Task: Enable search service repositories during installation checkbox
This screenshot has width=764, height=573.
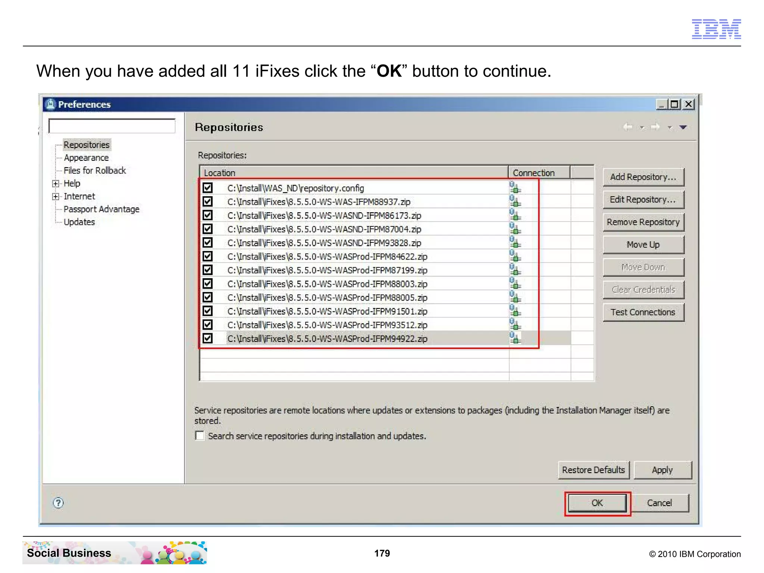Action: point(200,436)
